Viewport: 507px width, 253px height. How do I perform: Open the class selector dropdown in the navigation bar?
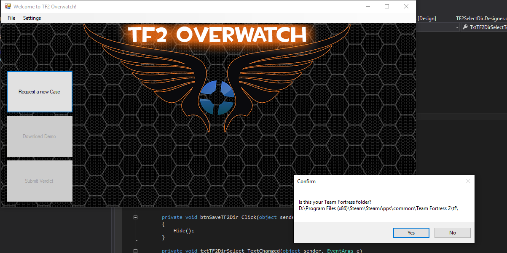[x=456, y=27]
